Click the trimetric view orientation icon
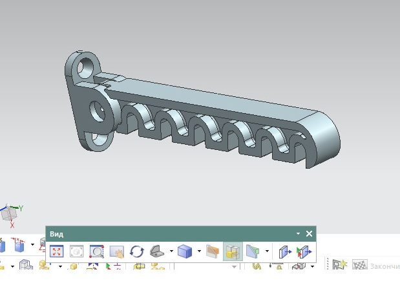 click(x=157, y=251)
